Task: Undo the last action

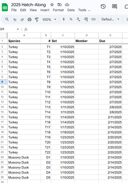Action: coord(15,19)
